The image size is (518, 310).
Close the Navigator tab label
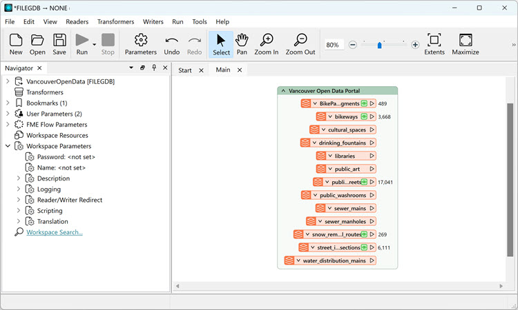(x=39, y=68)
